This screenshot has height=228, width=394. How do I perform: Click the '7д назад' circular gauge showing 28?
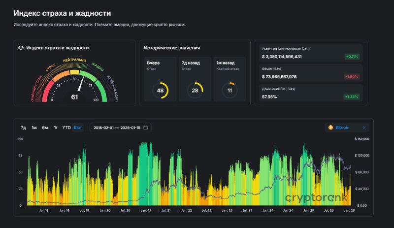(x=195, y=90)
